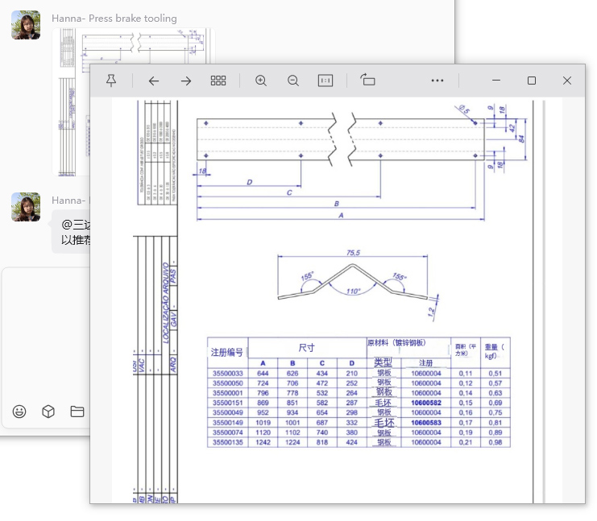597x521 pixels.
Task: Open the emoji picker in chat
Action: 19,411
